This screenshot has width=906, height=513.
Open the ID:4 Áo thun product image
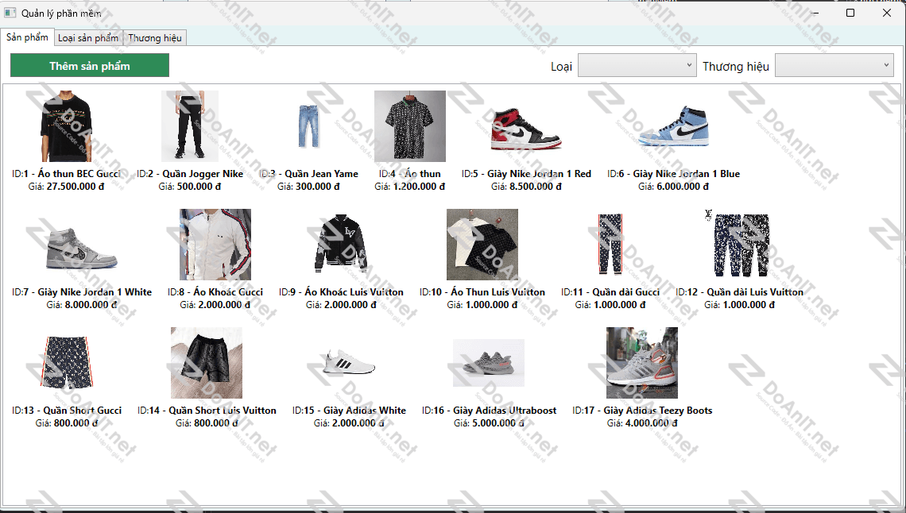pos(409,125)
